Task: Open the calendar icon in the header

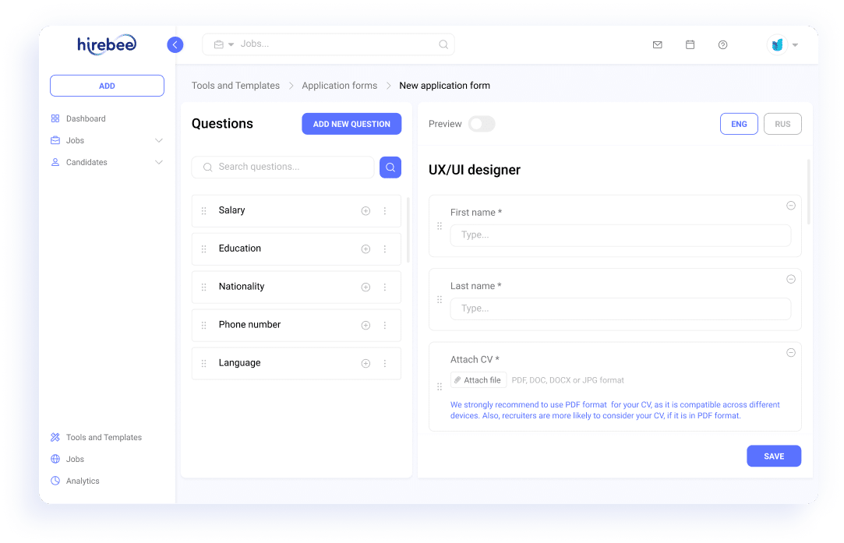Action: pyautogui.click(x=690, y=44)
